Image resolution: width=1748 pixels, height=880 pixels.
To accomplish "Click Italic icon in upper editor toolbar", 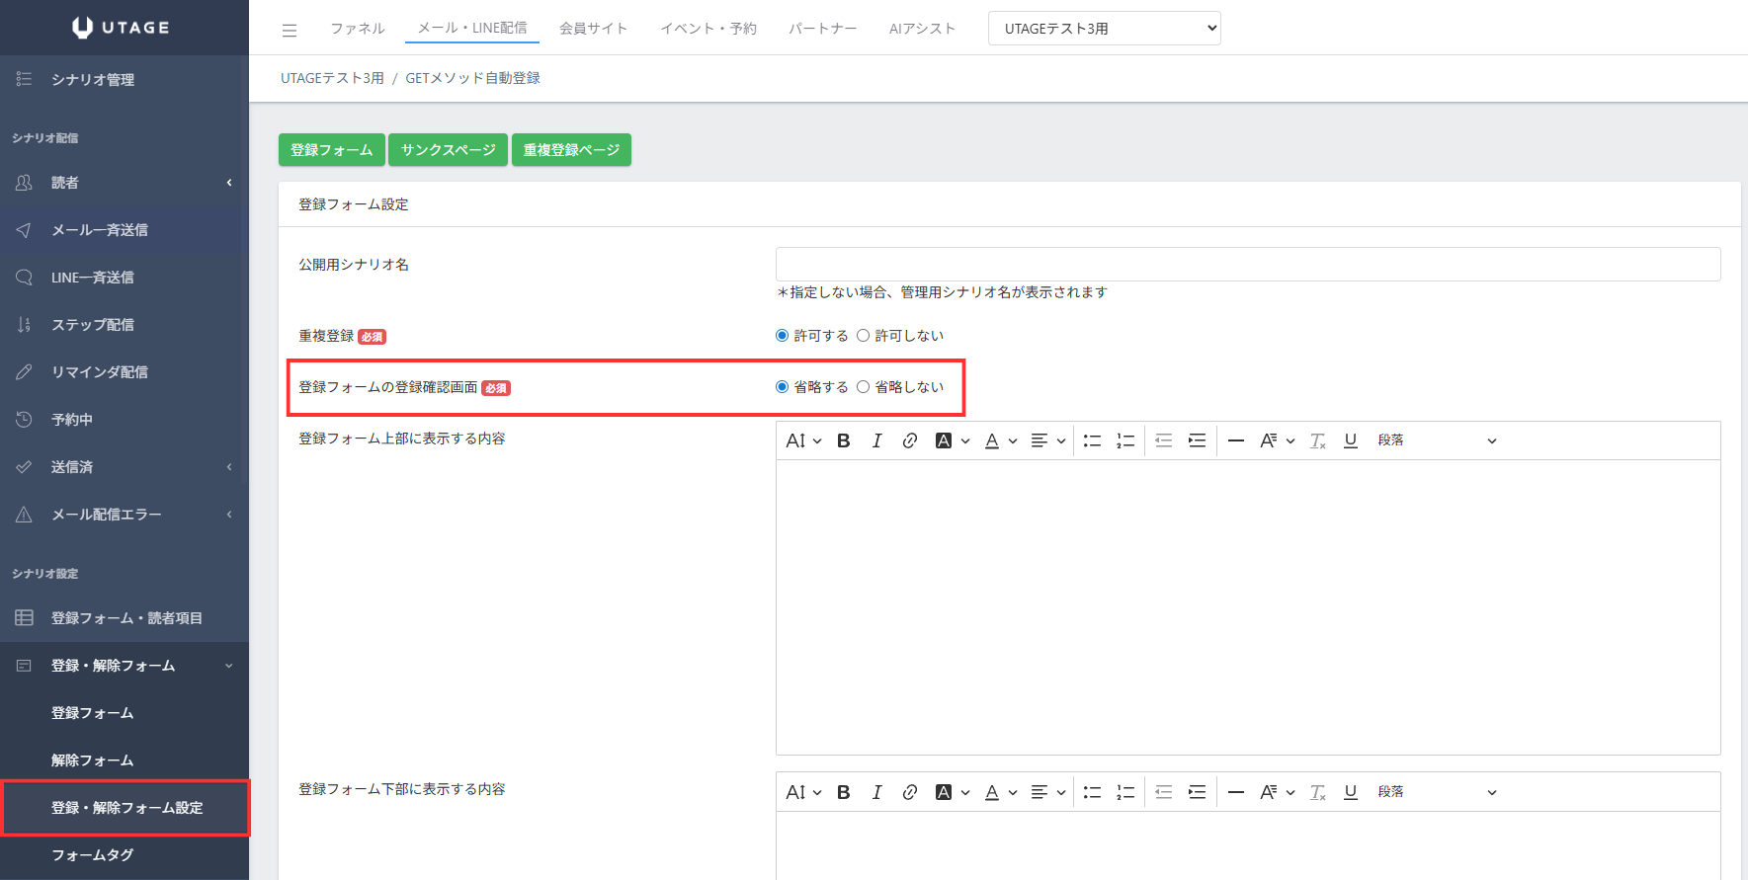I will pos(876,440).
